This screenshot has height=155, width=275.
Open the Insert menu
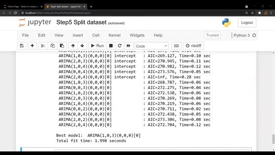pyautogui.click(x=78, y=35)
